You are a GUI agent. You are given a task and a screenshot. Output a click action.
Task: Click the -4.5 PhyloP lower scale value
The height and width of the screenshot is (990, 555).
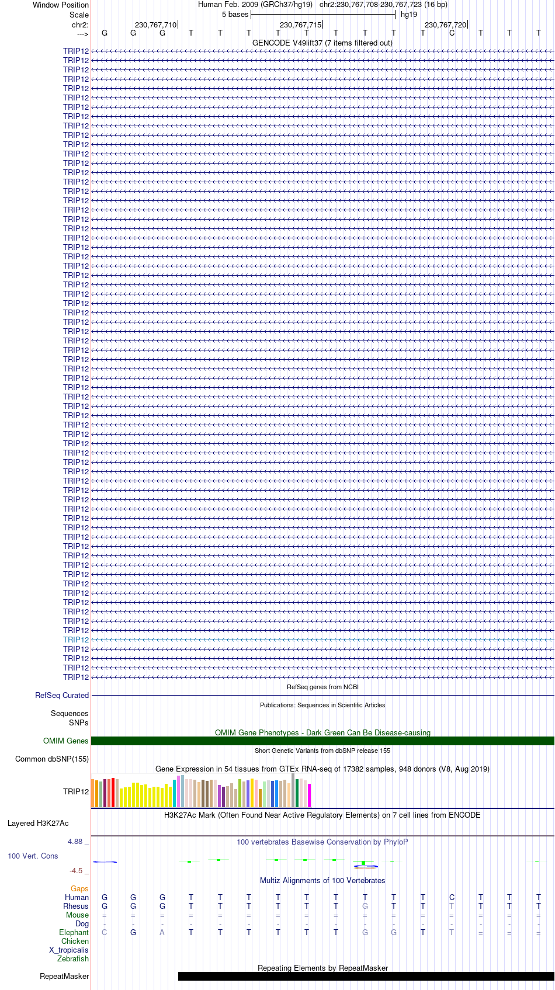pos(79,871)
